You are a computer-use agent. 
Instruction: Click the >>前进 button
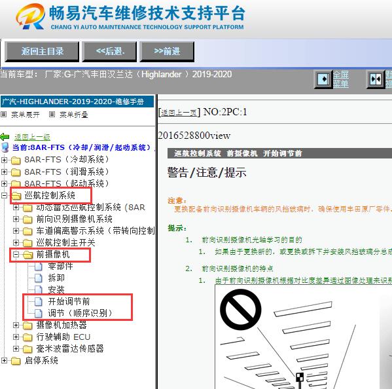(x=167, y=52)
